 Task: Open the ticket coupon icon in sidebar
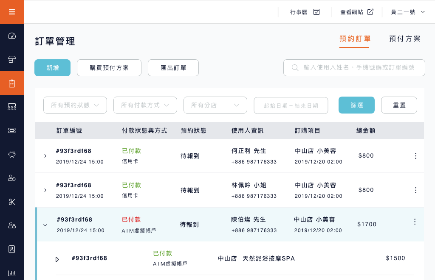pyautogui.click(x=11, y=130)
